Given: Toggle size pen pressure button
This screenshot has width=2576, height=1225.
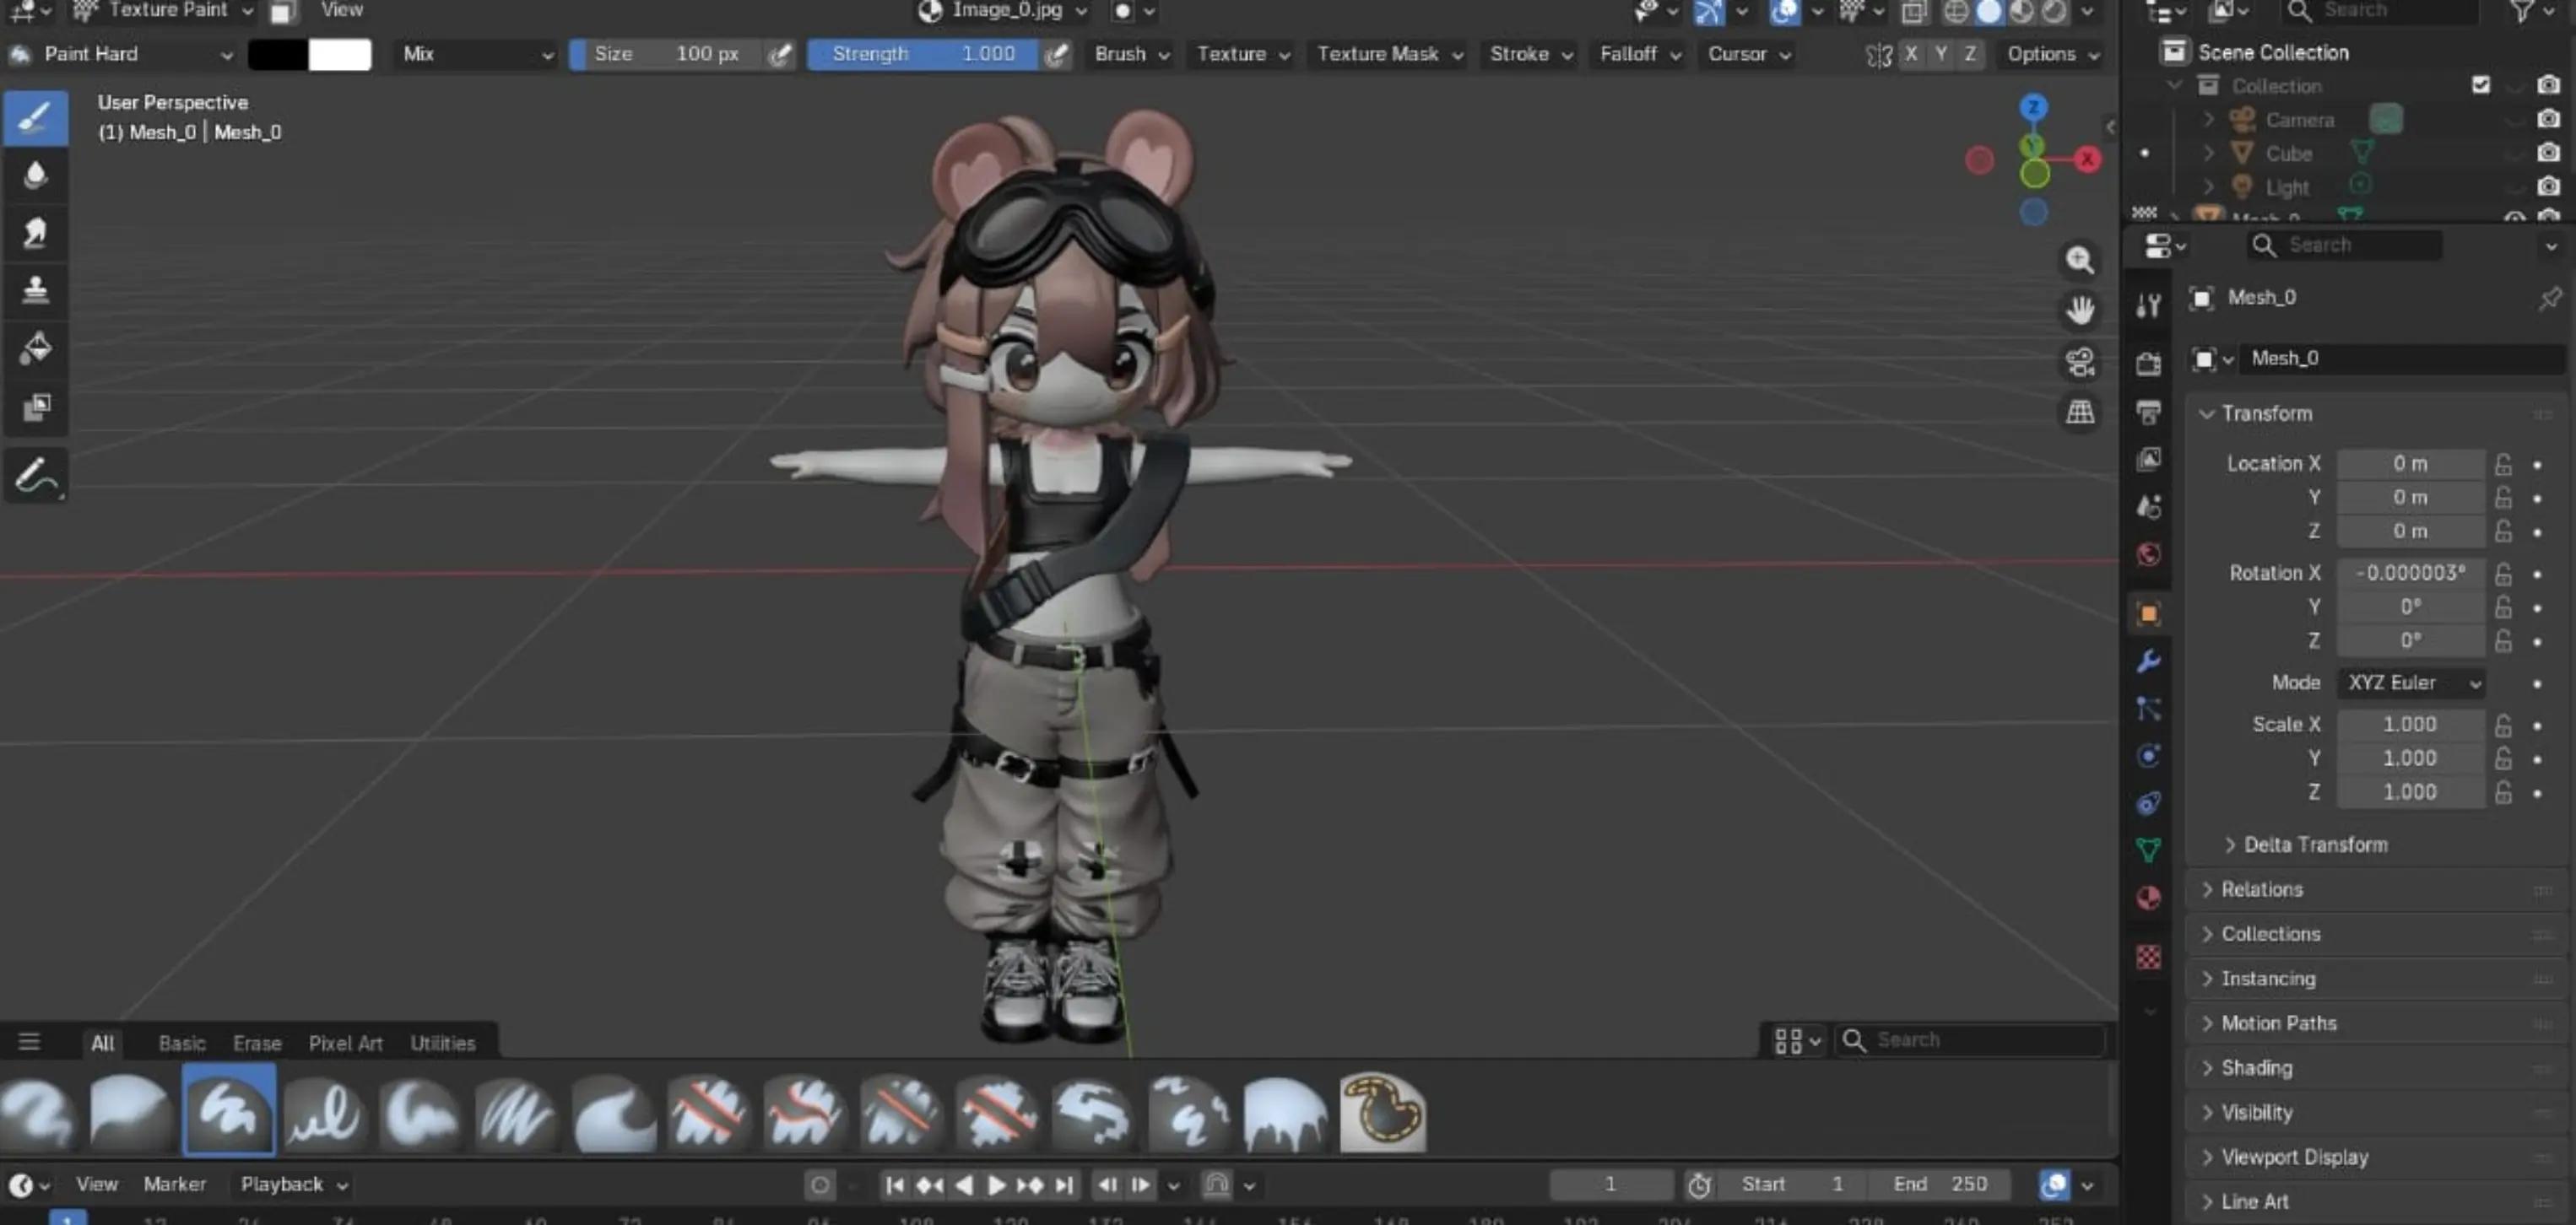Looking at the screenshot, I should point(779,54).
